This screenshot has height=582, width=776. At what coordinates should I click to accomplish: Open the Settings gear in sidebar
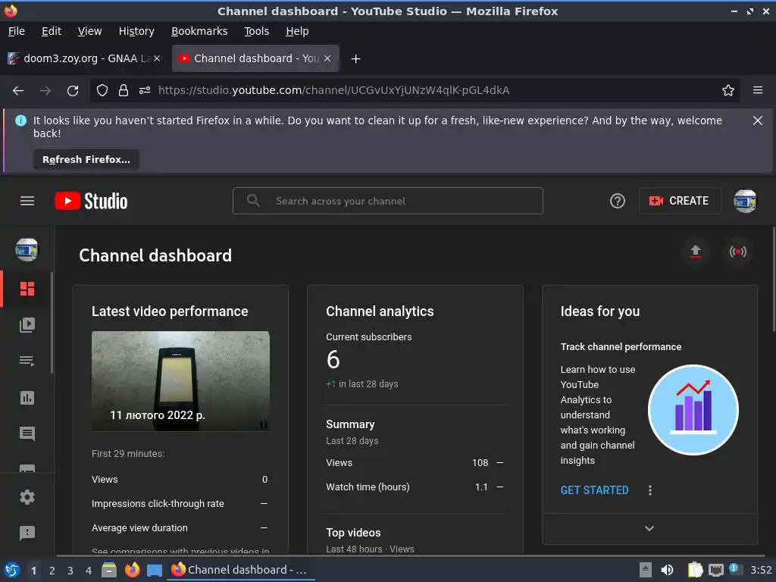tap(27, 497)
